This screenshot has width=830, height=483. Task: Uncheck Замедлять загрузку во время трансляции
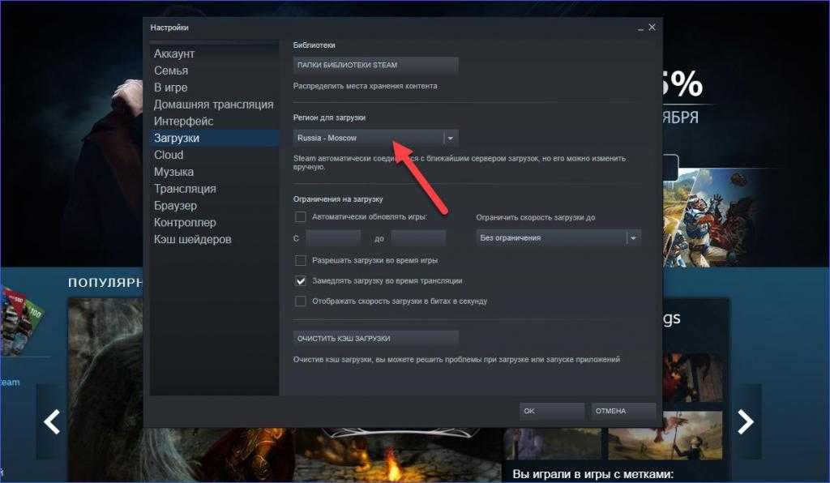point(301,281)
